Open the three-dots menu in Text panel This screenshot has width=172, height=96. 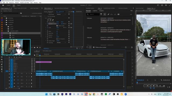pos(131,14)
